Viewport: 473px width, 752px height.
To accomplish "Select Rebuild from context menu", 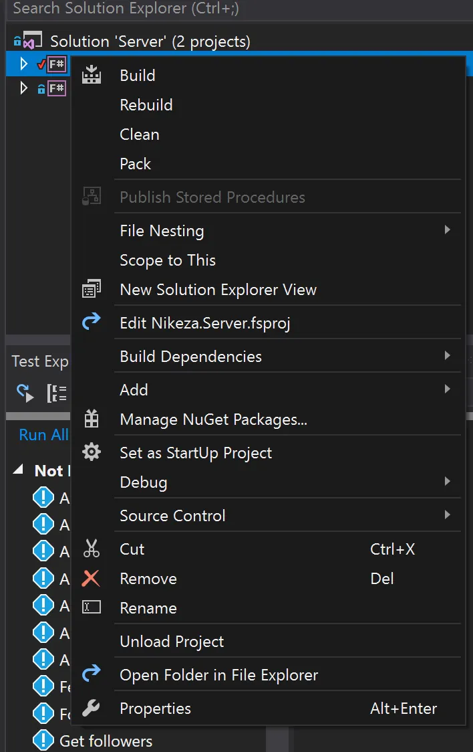I will pos(146,105).
